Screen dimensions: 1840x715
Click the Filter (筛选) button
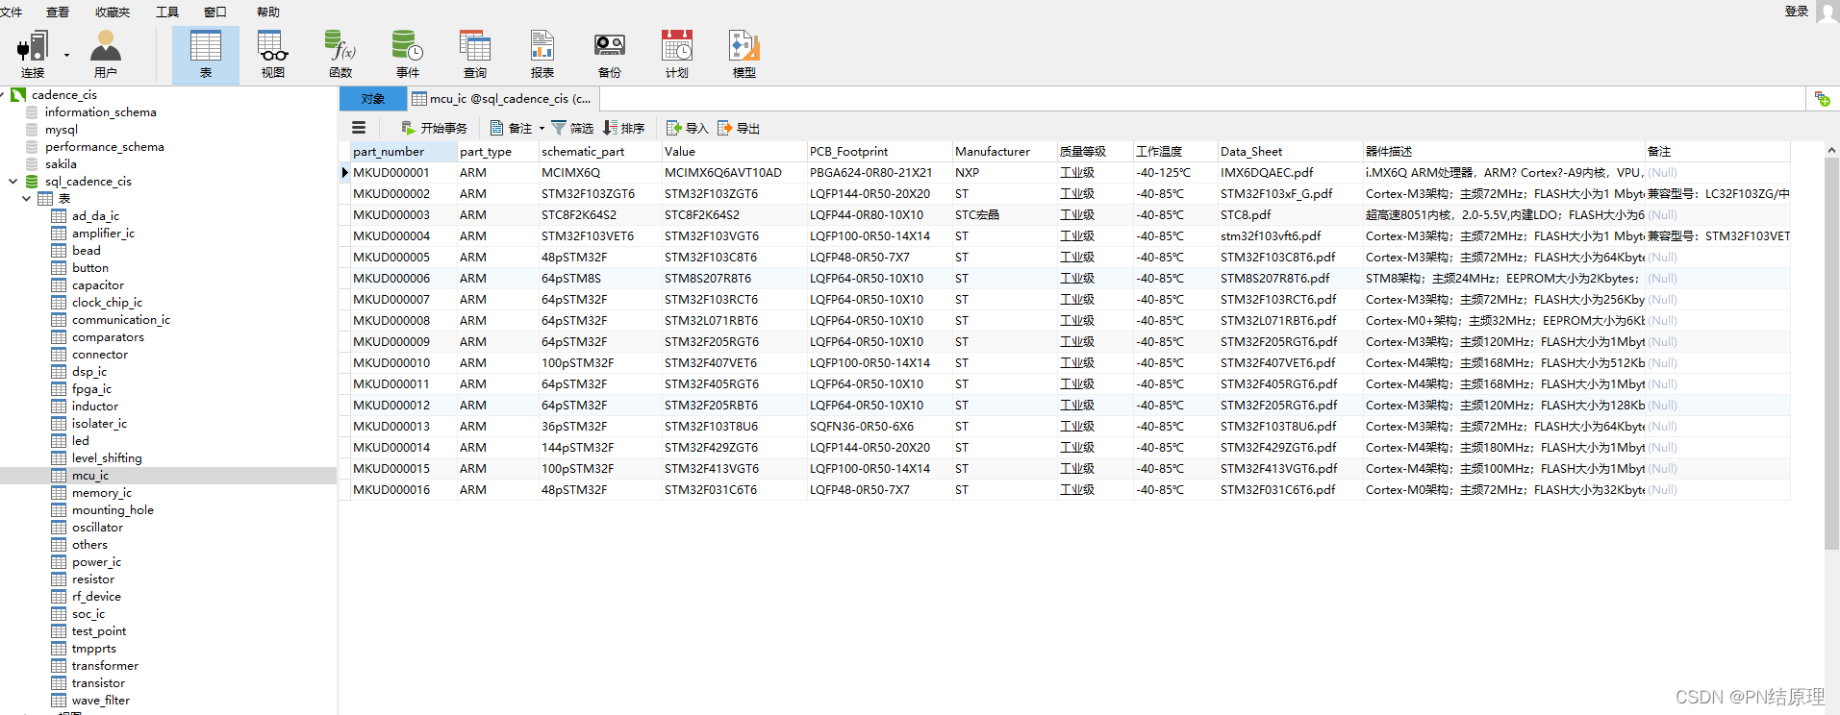point(572,128)
